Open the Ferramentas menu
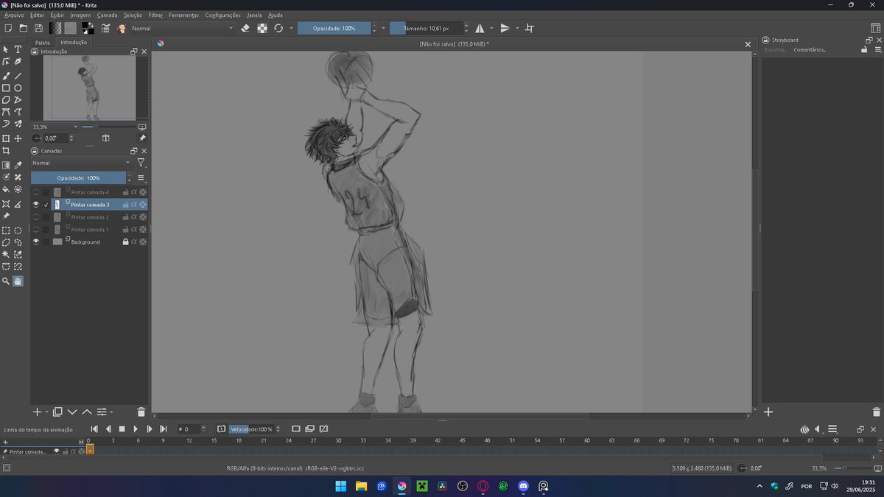Viewport: 884px width, 497px height. coord(184,15)
